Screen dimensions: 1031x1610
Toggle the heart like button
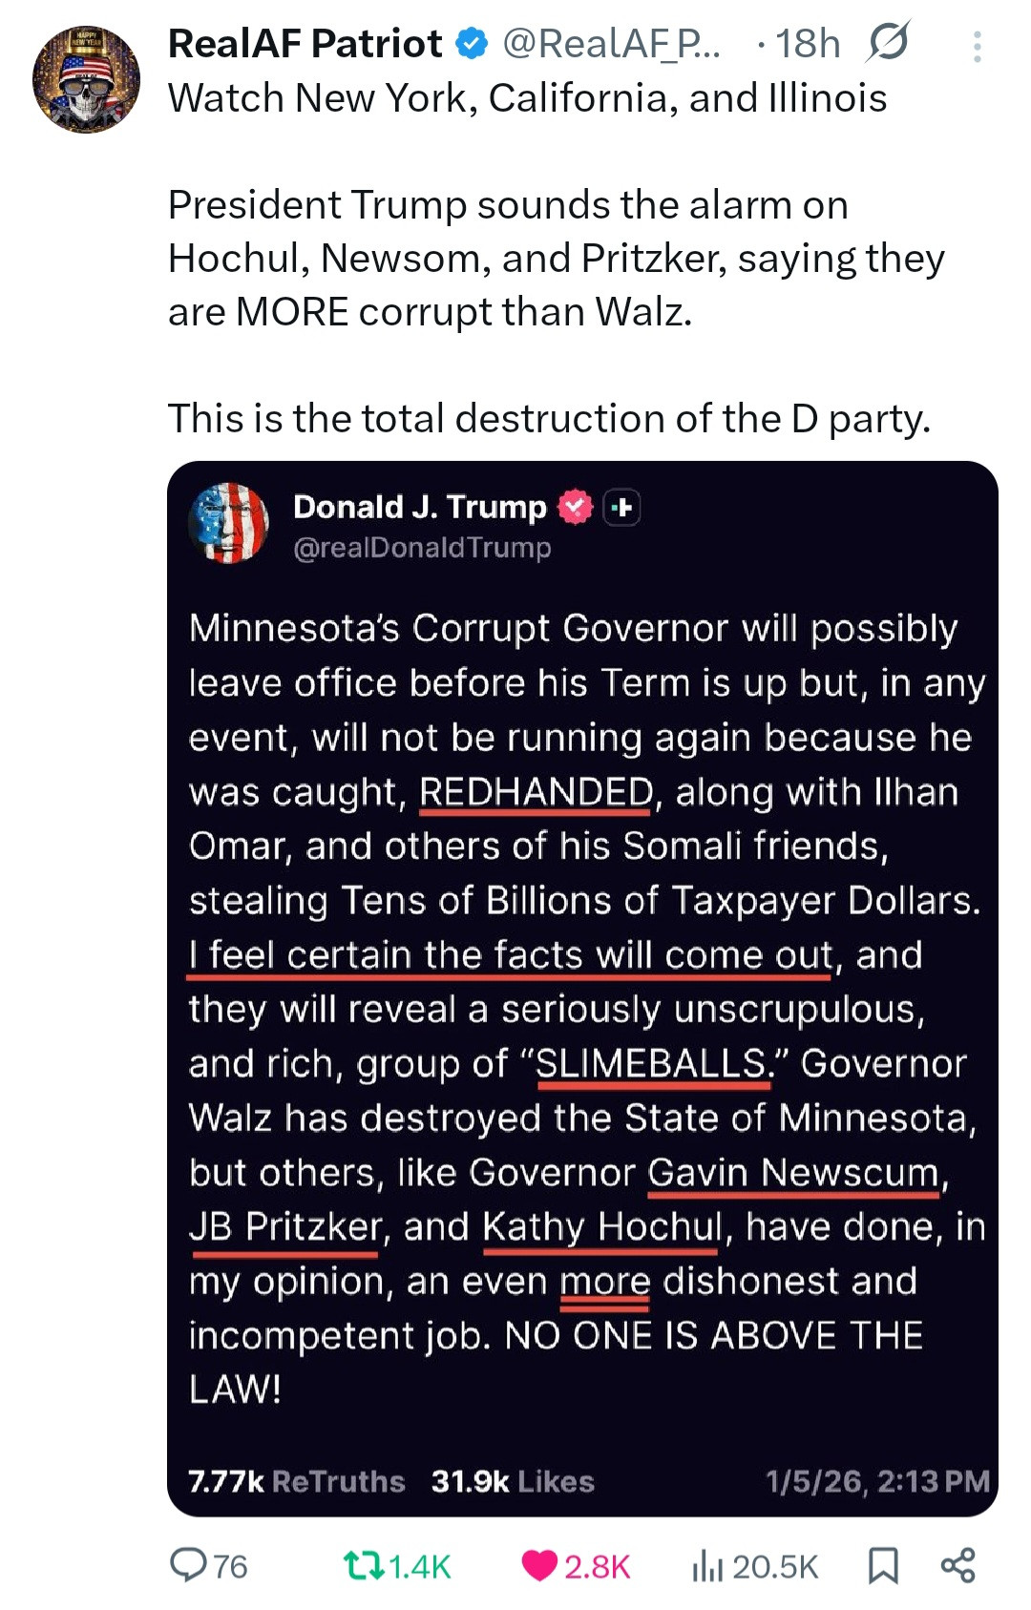539,1565
